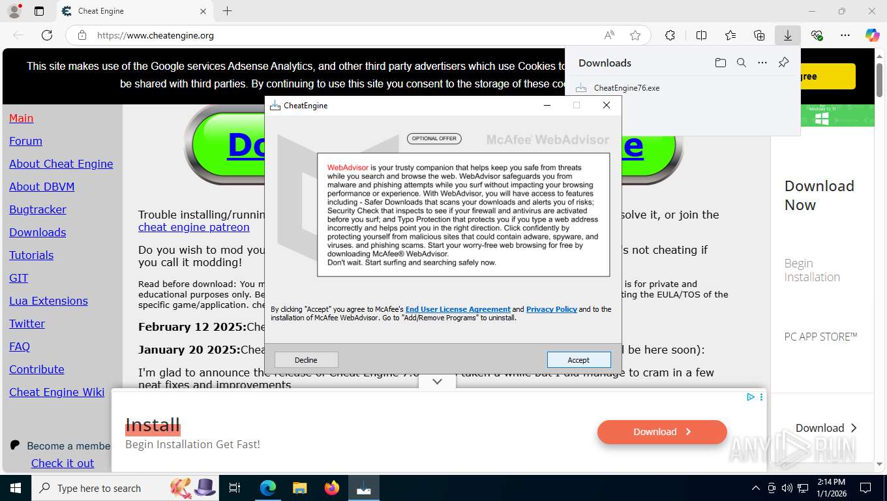Launch Copilot from Edge toolbar
This screenshot has width=887, height=501.
point(873,35)
